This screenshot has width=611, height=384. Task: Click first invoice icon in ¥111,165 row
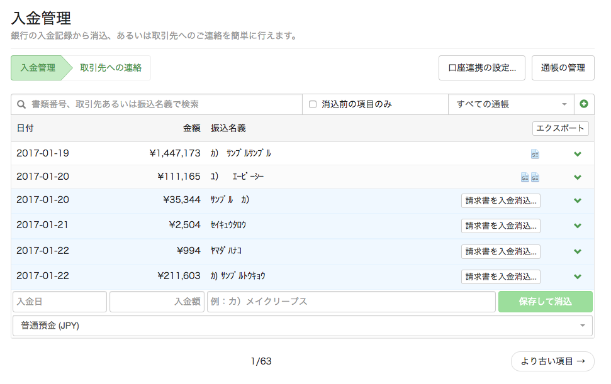pos(525,177)
